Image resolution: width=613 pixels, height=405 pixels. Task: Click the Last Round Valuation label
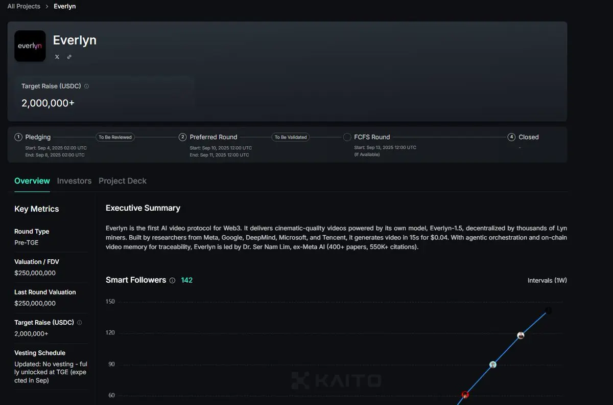tap(45, 292)
